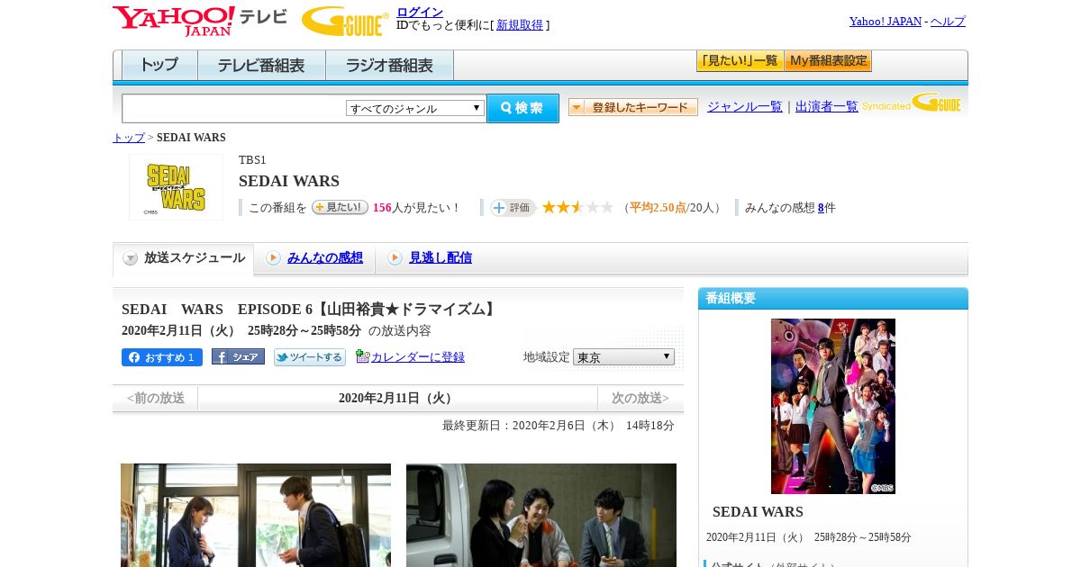The width and height of the screenshot is (1081, 567).
Task: Open the left episode still photo
Action: (256, 515)
